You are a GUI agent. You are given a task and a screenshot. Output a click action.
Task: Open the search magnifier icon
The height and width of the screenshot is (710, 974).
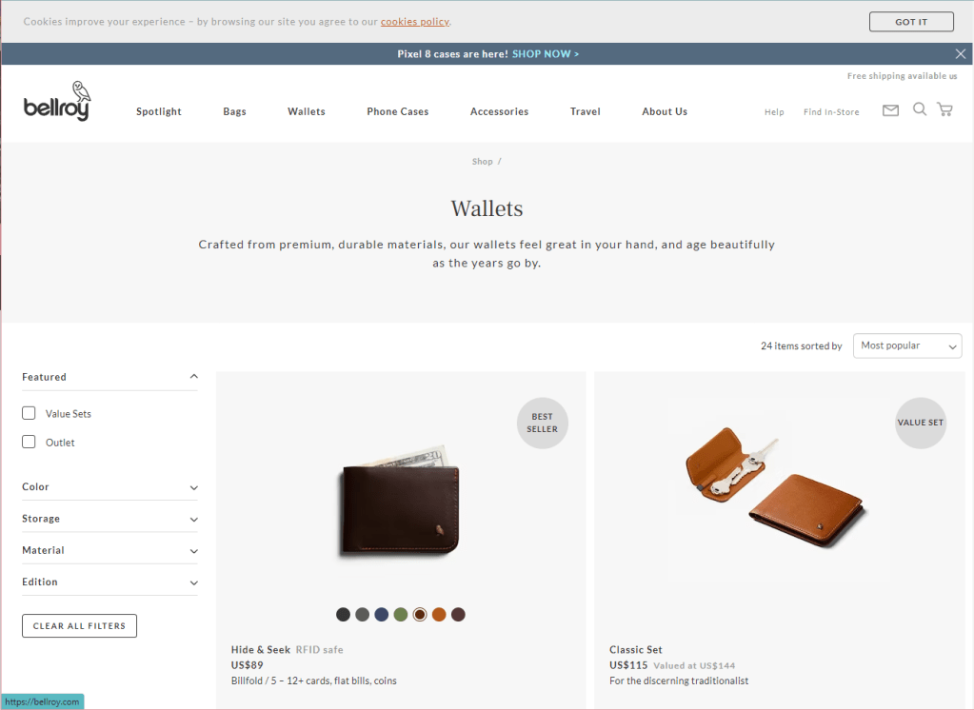tap(920, 109)
